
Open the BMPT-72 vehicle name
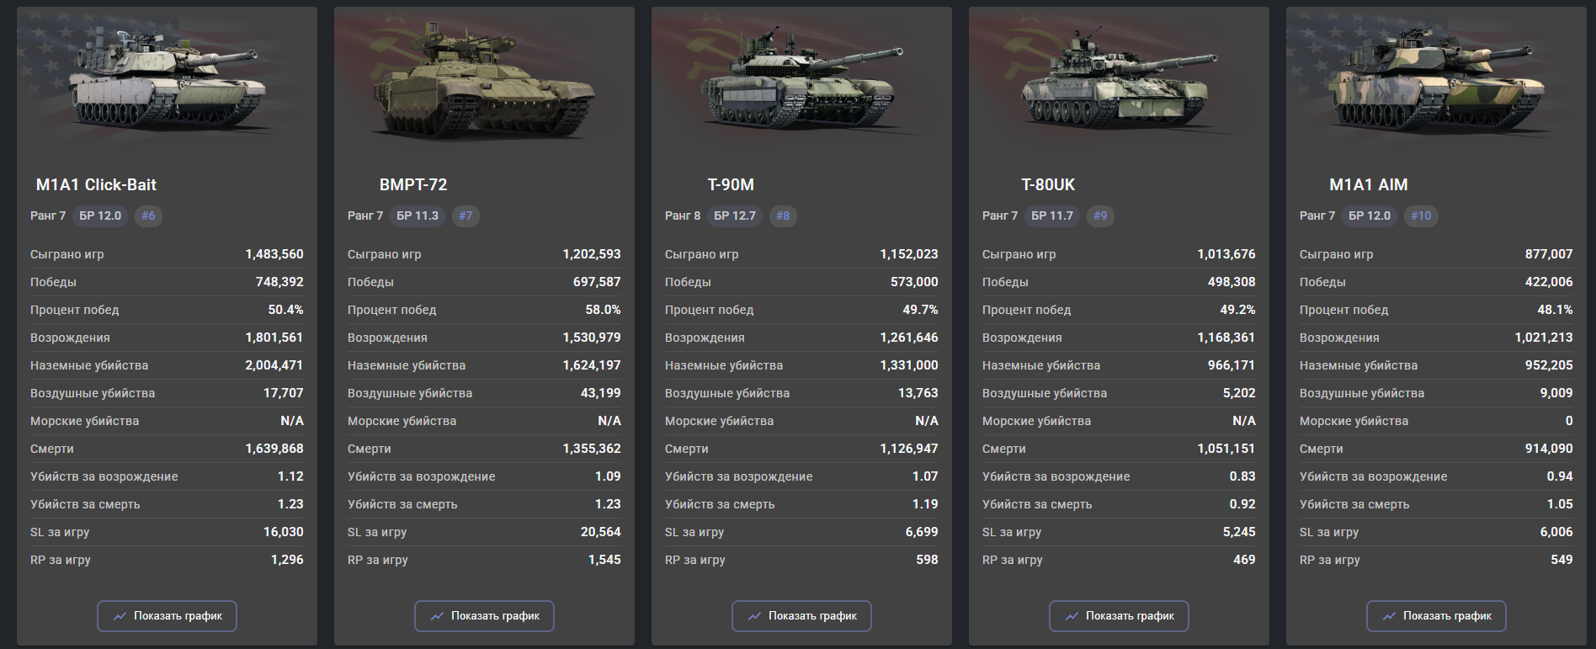[413, 184]
